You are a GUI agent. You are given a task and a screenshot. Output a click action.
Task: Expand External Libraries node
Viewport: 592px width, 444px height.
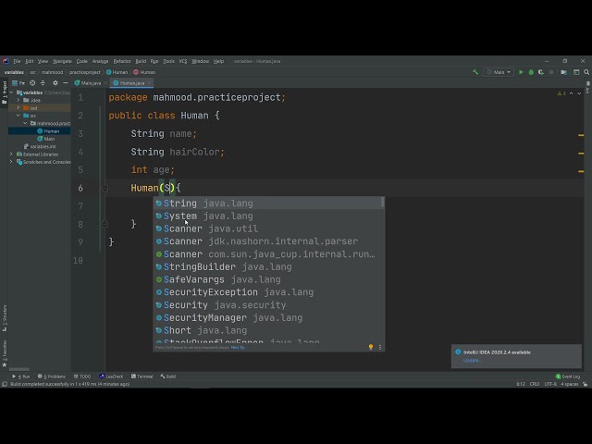pyautogui.click(x=11, y=154)
